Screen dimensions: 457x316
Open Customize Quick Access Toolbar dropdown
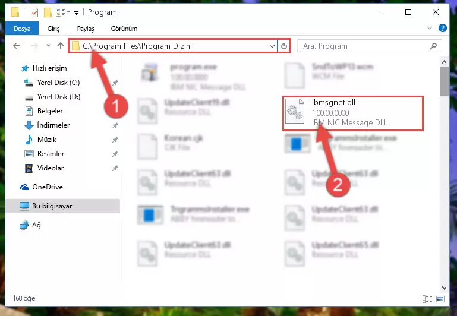tap(76, 12)
